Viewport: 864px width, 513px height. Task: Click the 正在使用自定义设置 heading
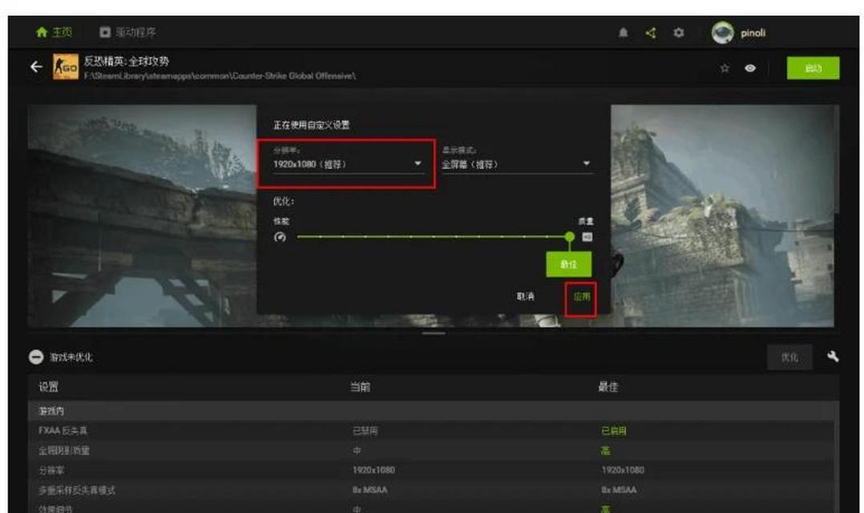pyautogui.click(x=311, y=125)
